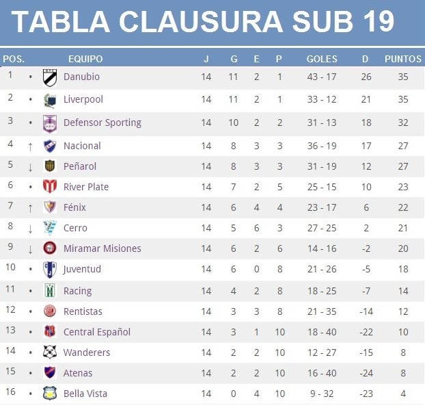
Task: Click the Miramar Misiones round badge
Action: tap(50, 248)
